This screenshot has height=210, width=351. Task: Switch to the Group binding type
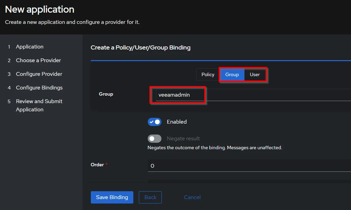pyautogui.click(x=232, y=74)
